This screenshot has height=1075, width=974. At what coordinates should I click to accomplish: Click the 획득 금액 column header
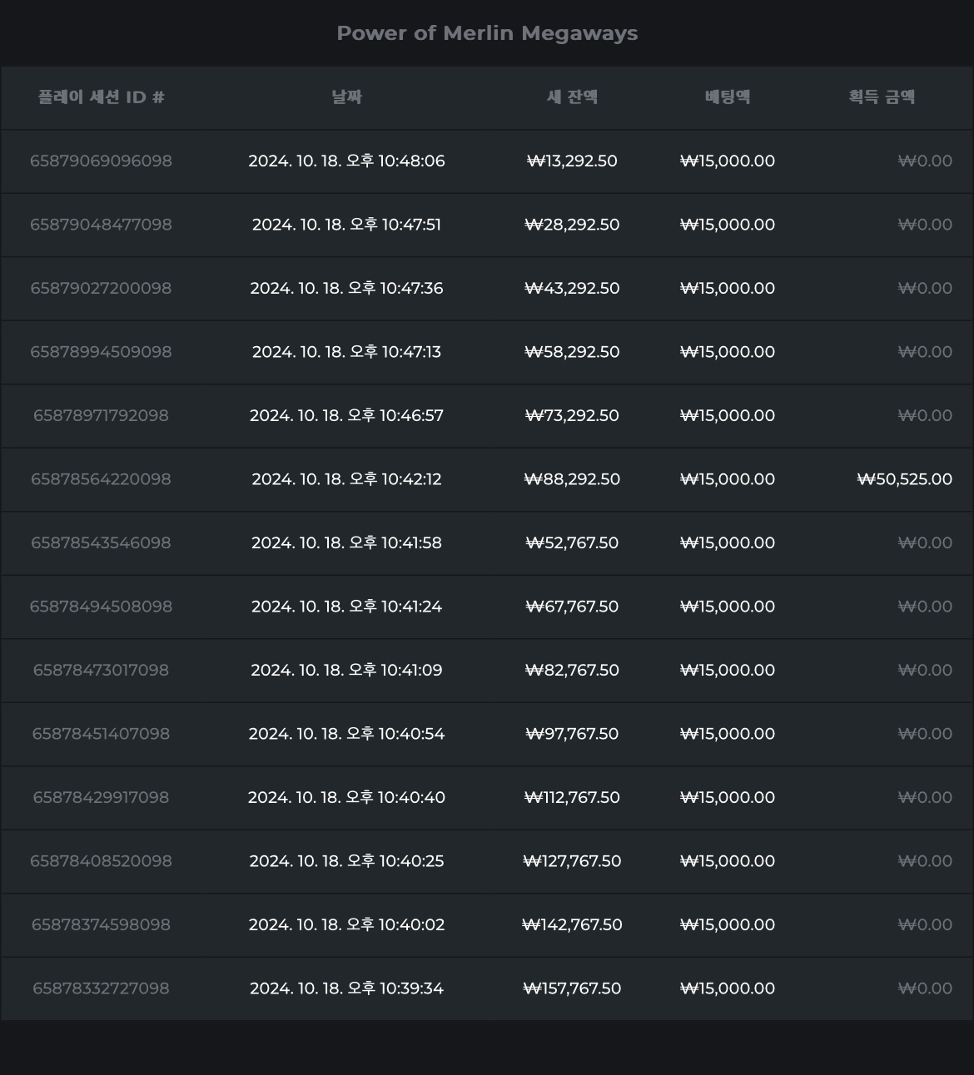[882, 97]
